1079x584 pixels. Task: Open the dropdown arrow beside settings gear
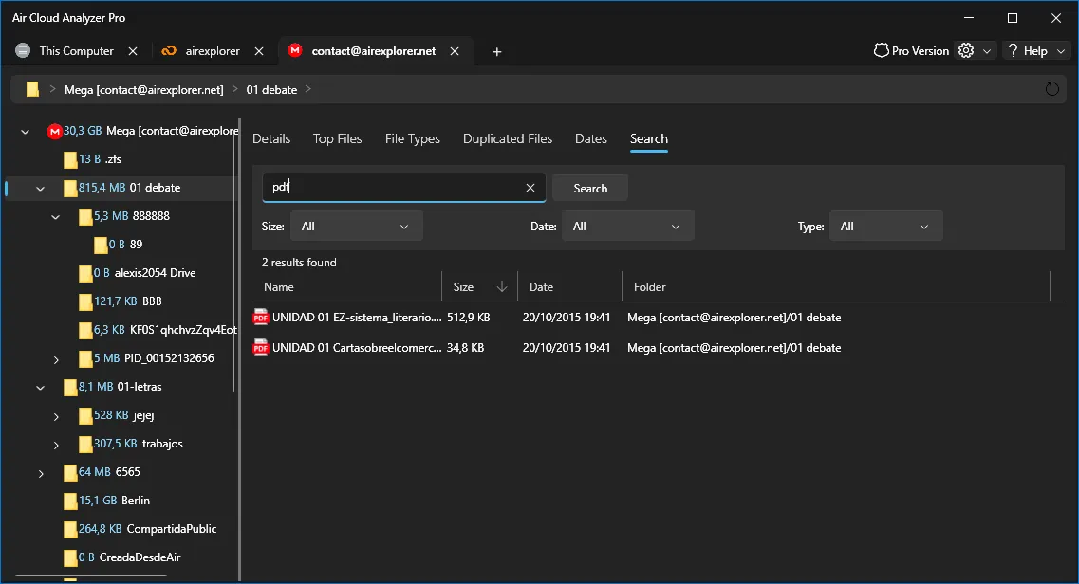point(987,51)
